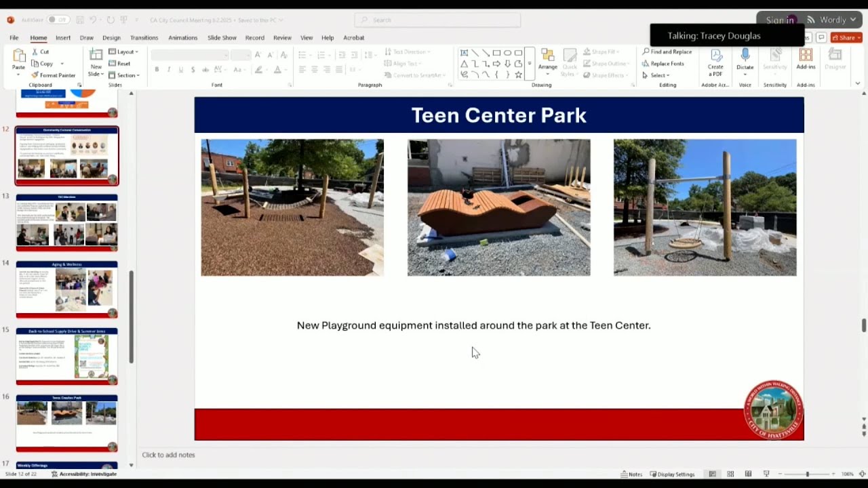Image resolution: width=868 pixels, height=488 pixels.
Task: Switch to the Design tab
Action: [111, 38]
